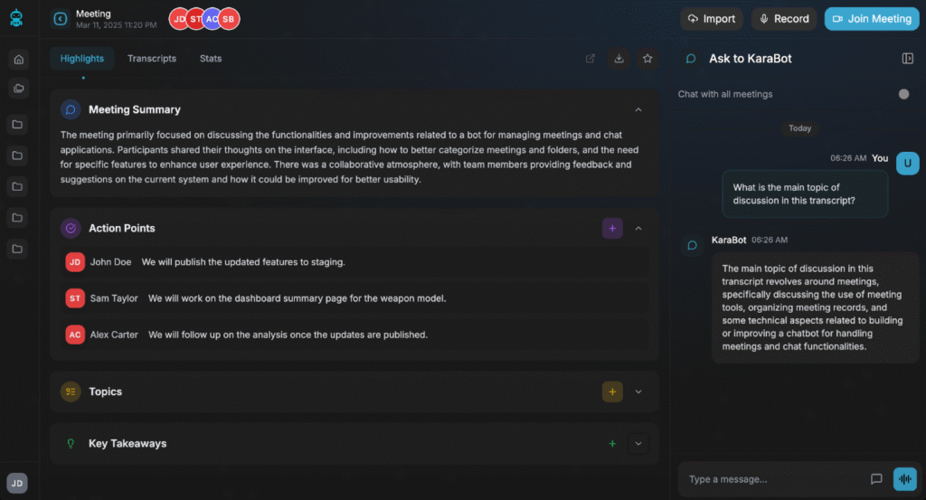Open the share external link icon
The image size is (926, 500).
591,59
